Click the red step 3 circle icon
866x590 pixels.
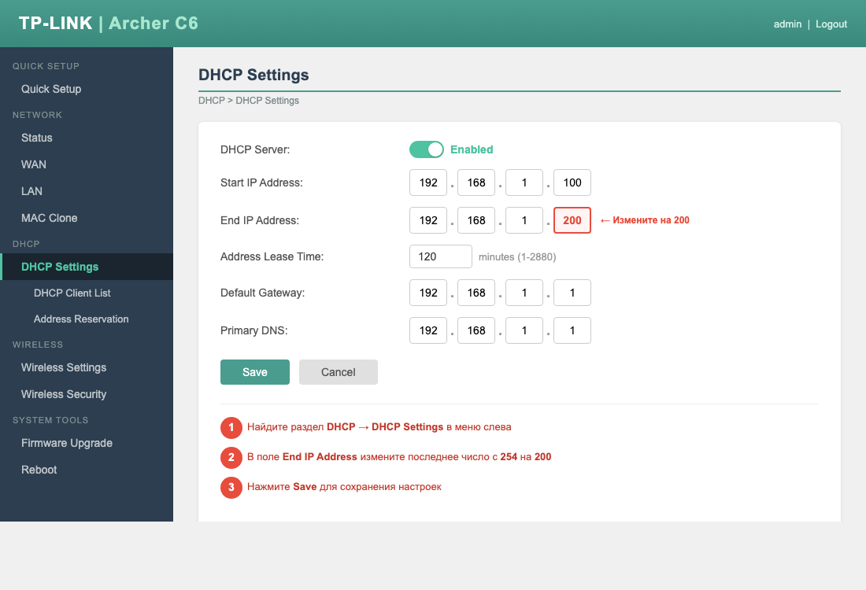[x=231, y=487]
